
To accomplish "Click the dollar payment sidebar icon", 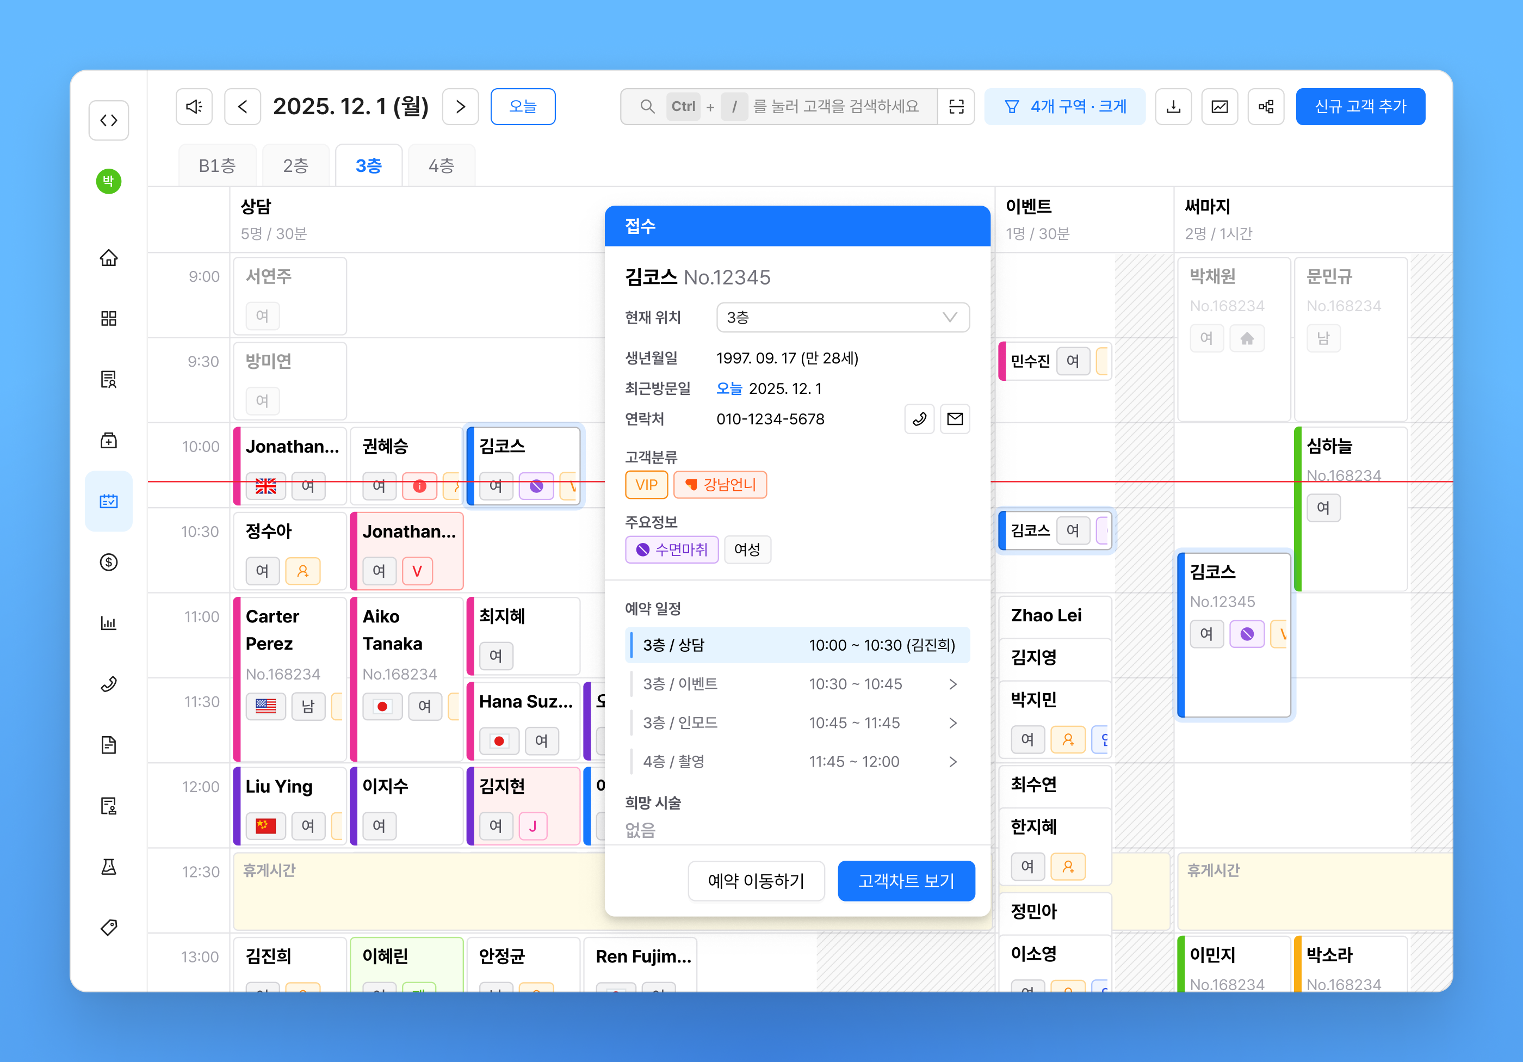I will [x=109, y=562].
